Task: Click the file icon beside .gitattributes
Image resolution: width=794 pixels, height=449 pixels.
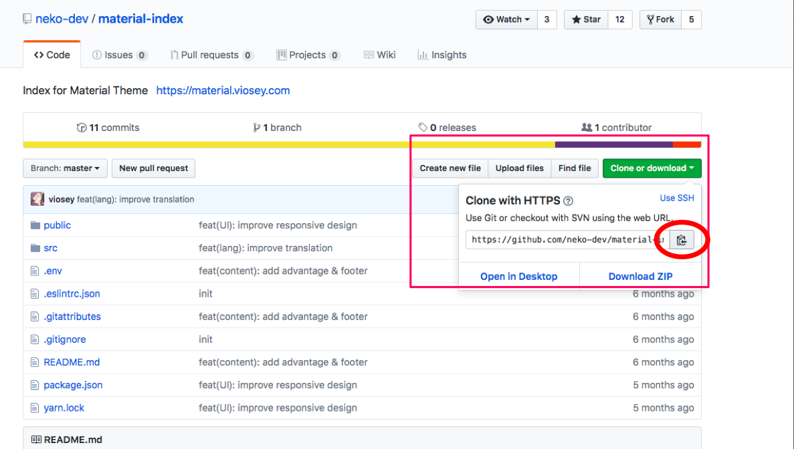Action: (x=34, y=317)
